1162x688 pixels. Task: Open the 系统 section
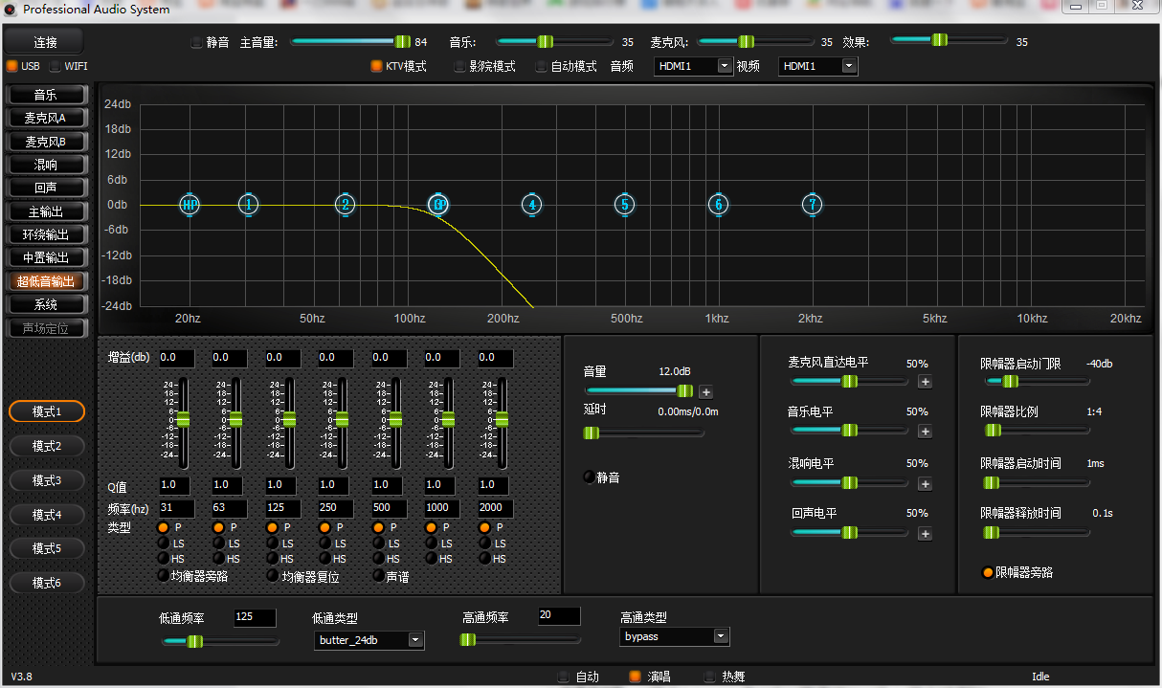46,304
